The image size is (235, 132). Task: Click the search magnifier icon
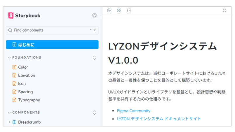coord(10,30)
